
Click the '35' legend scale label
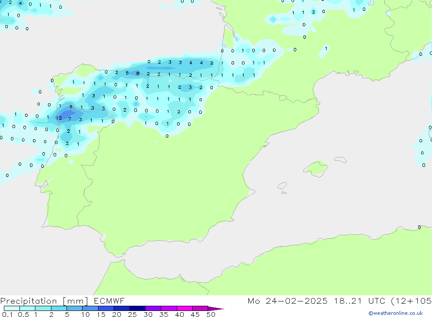pyautogui.click(x=164, y=314)
